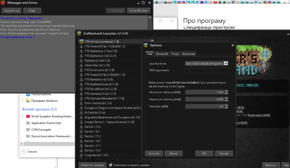This screenshot has height=168, width=290.
Task: Click download icon beside FTB Revelation
Action: [x=81, y=80]
